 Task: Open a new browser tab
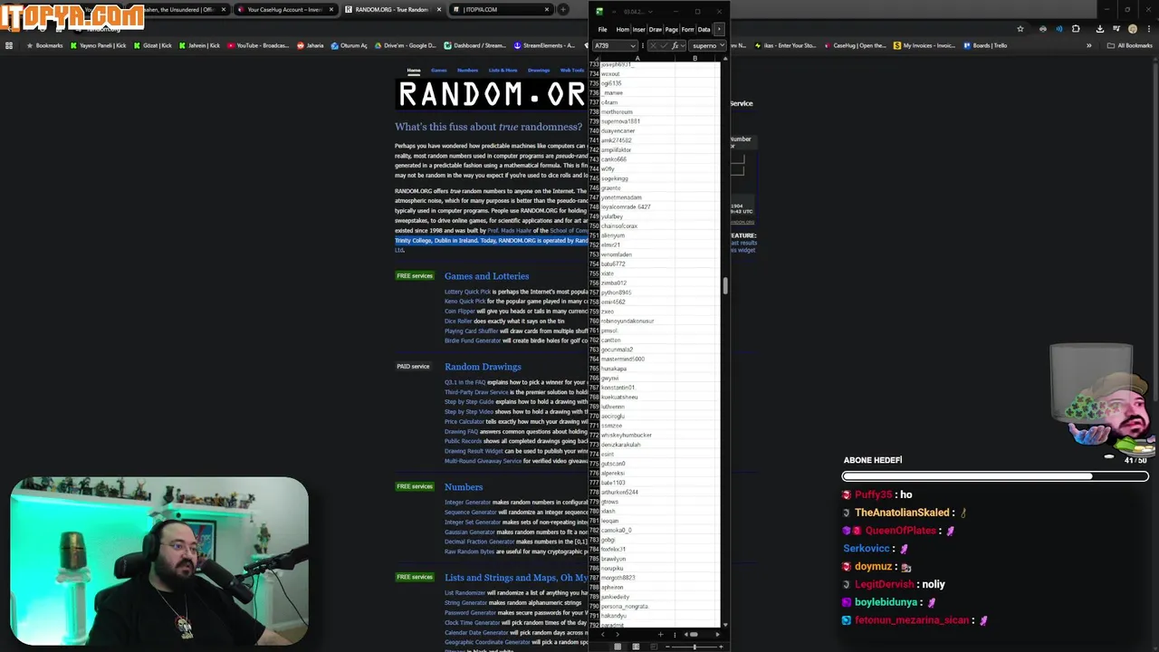click(563, 9)
